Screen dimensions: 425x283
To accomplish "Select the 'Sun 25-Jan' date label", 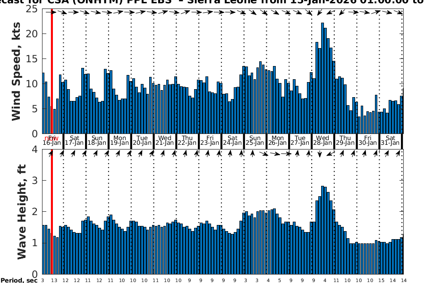I will (x=255, y=140).
